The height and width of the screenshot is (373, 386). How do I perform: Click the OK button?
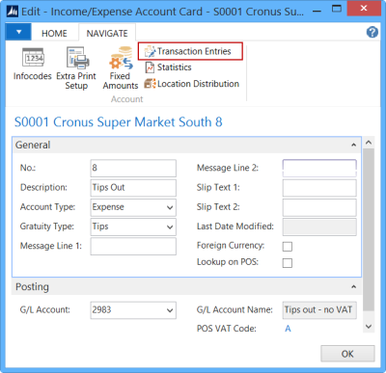click(x=347, y=354)
